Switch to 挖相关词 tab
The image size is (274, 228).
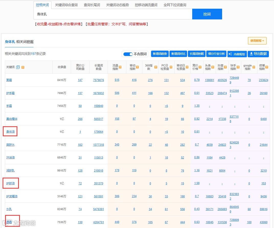42,5
